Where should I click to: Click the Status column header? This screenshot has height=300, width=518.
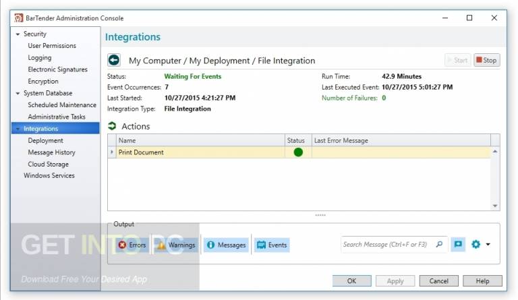[298, 140]
